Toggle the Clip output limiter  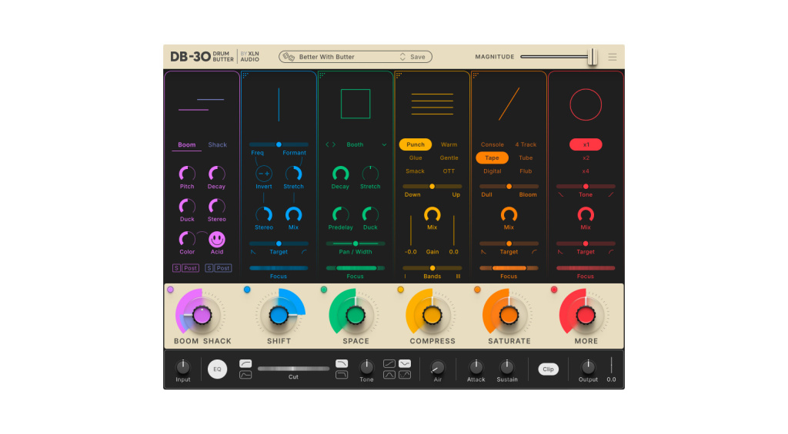548,369
